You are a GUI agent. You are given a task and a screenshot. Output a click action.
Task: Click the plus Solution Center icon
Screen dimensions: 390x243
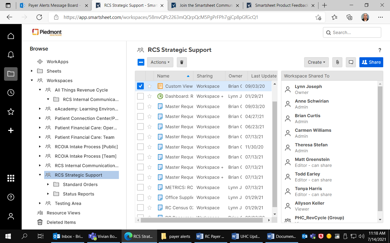click(11, 130)
